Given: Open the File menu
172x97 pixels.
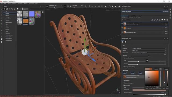Looking at the screenshot, I should pos(2,4).
